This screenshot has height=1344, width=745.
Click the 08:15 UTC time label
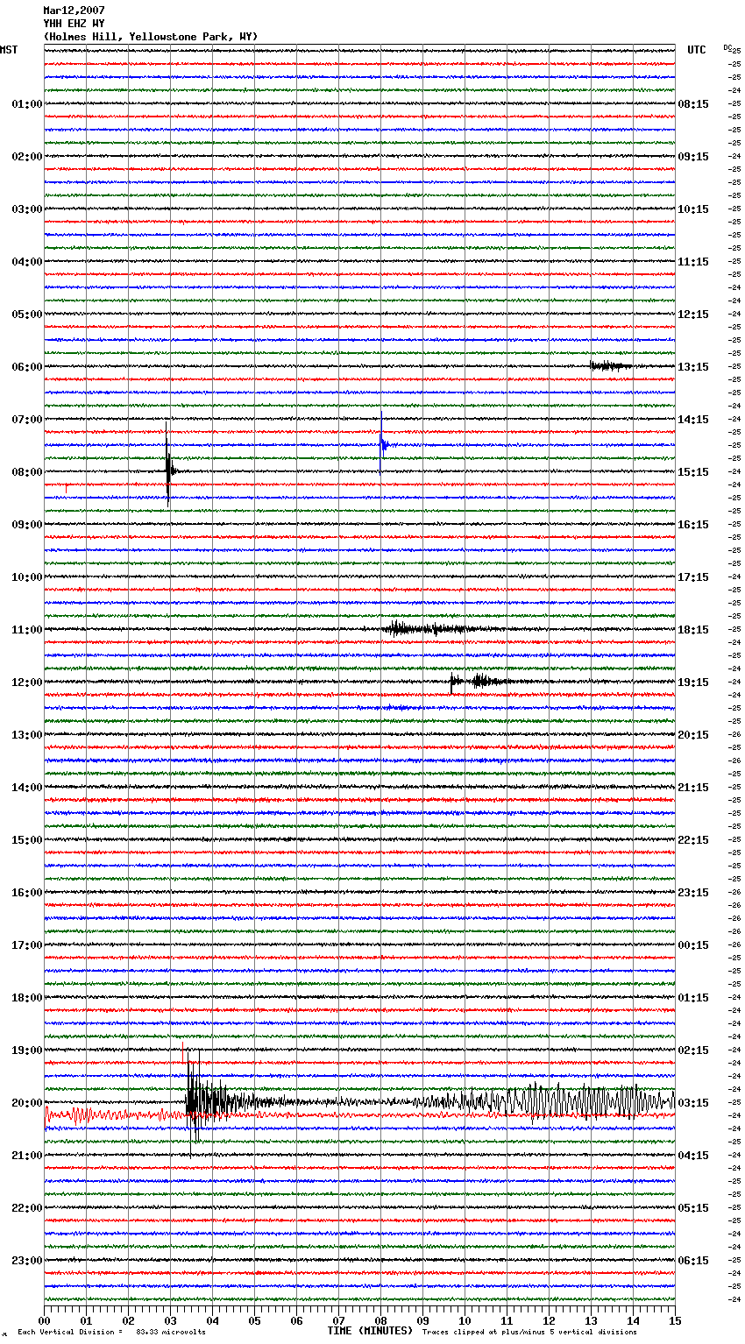tap(693, 104)
